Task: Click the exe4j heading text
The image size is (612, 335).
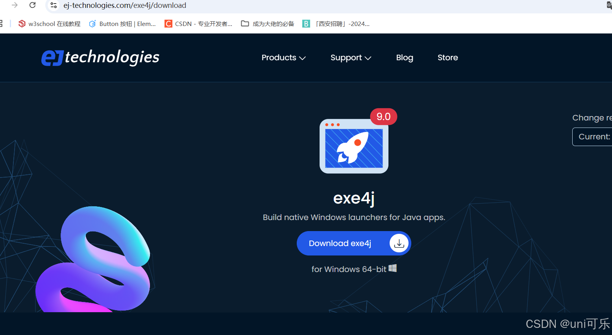Action: pyautogui.click(x=354, y=198)
